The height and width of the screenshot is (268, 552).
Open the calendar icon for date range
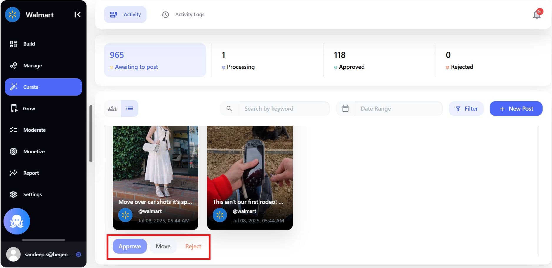345,109
